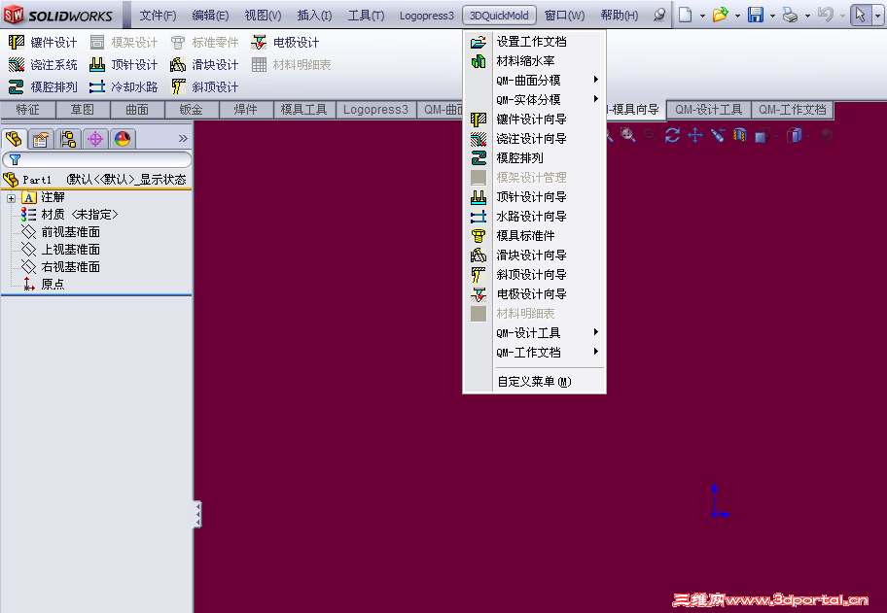
Task: Click the filter funnel icon in tree
Action: coord(16,160)
